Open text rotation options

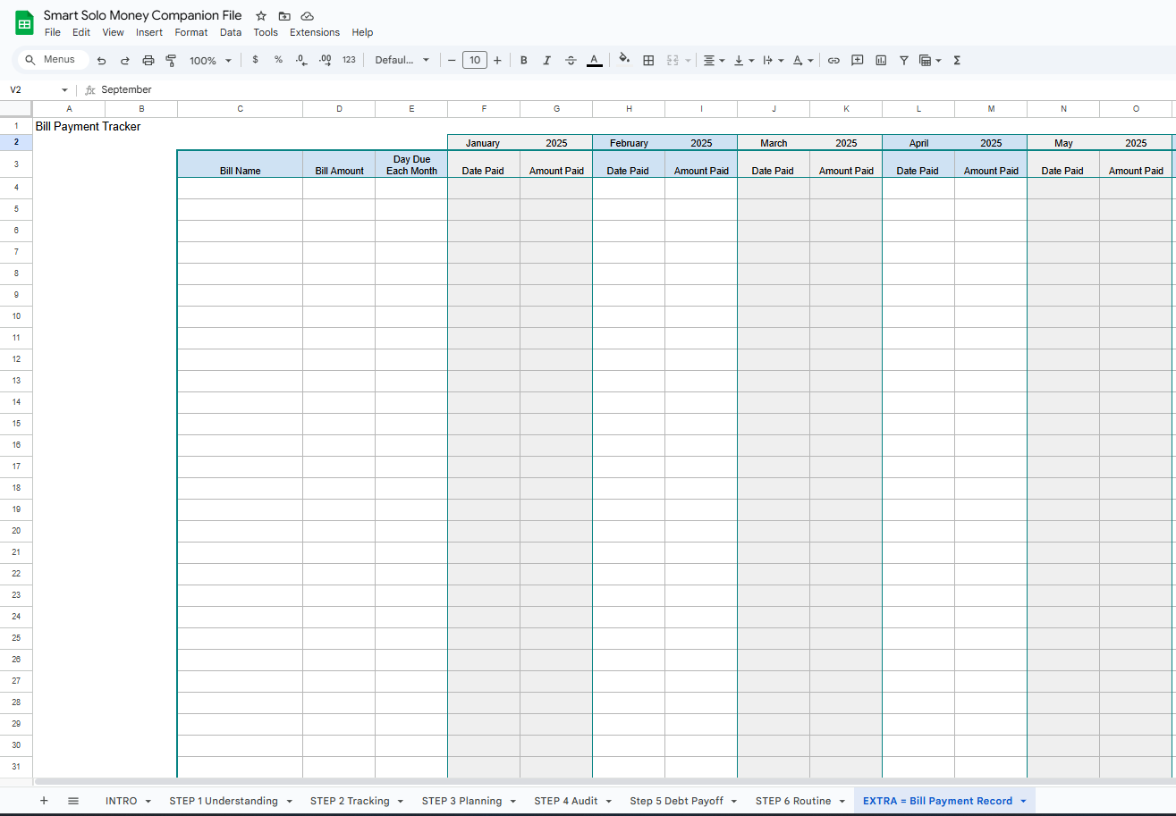(803, 60)
